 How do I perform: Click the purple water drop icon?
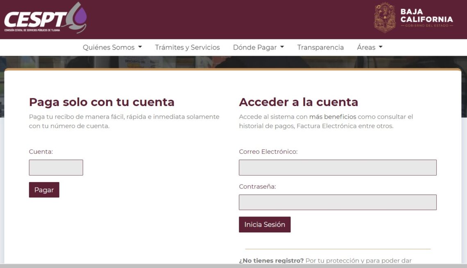click(79, 18)
